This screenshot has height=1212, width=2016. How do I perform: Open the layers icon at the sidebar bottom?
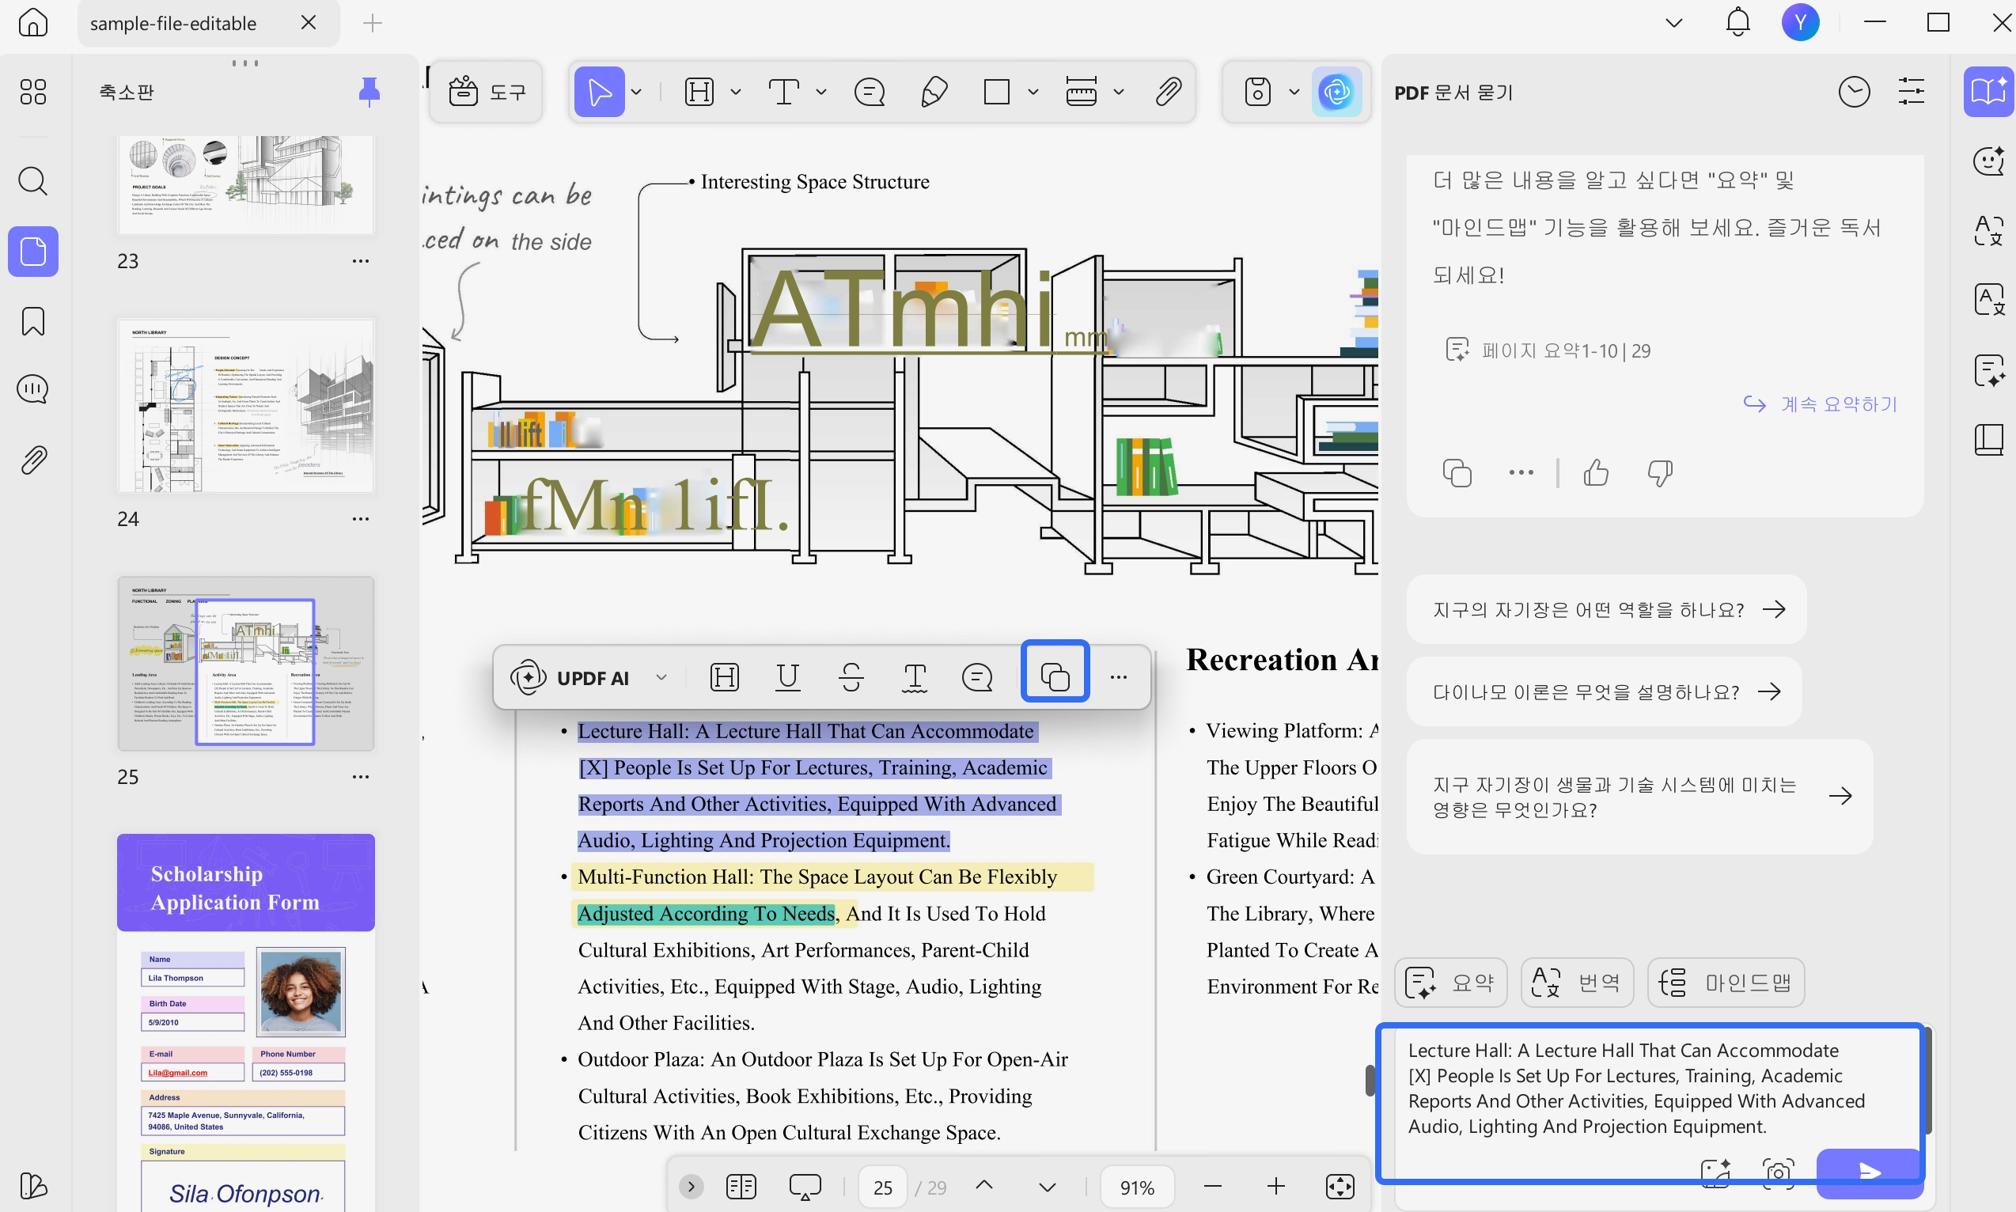[32, 1186]
